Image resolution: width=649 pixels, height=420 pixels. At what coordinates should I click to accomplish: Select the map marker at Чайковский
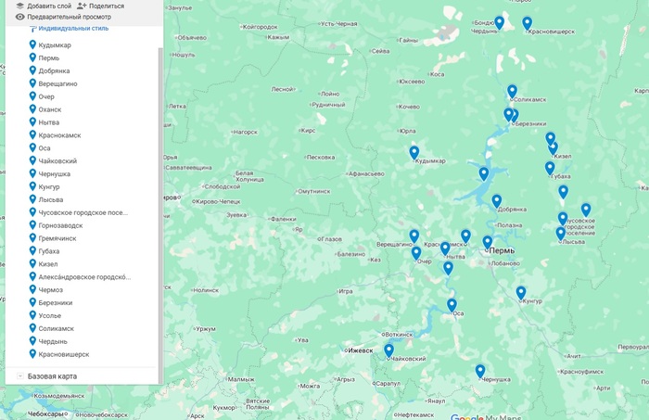click(388, 350)
